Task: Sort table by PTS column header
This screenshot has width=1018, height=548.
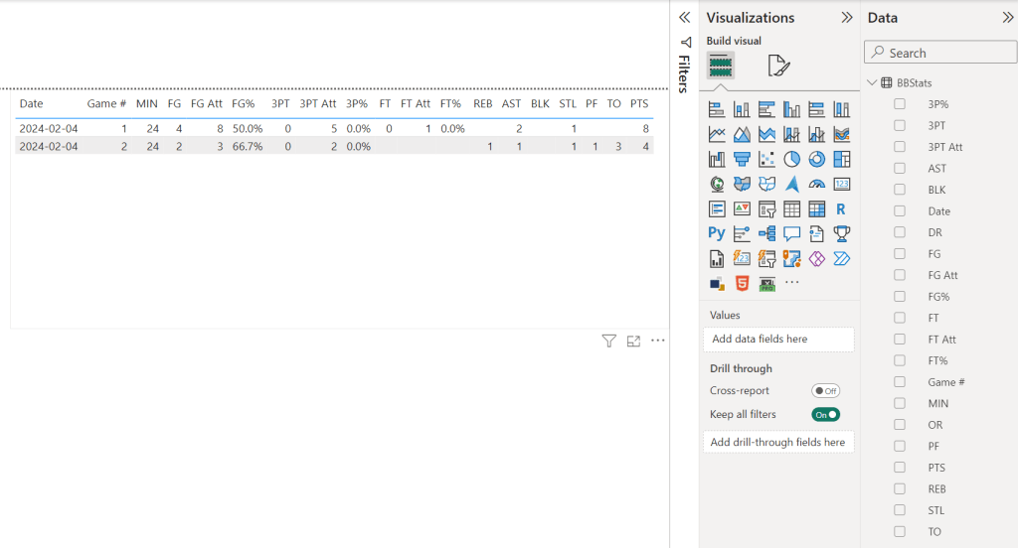Action: pyautogui.click(x=638, y=103)
